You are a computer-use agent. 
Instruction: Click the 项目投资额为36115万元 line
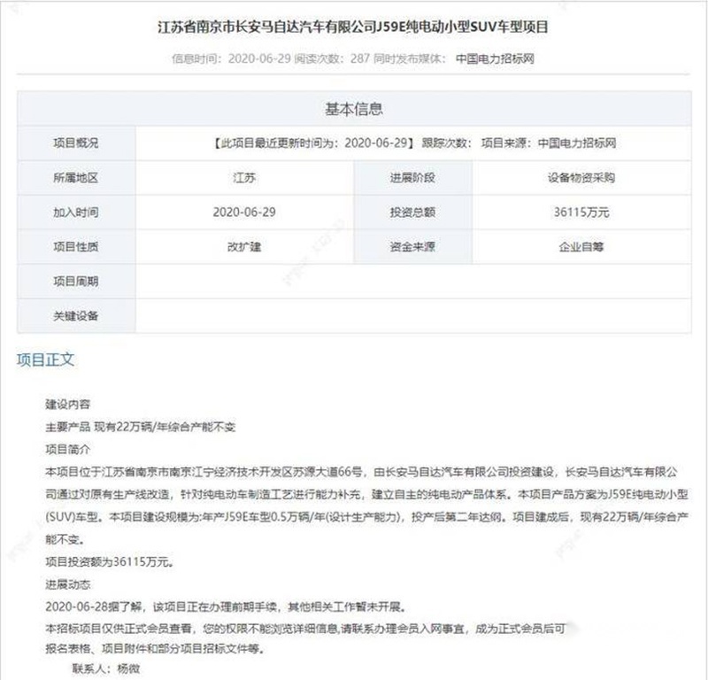coord(110,562)
